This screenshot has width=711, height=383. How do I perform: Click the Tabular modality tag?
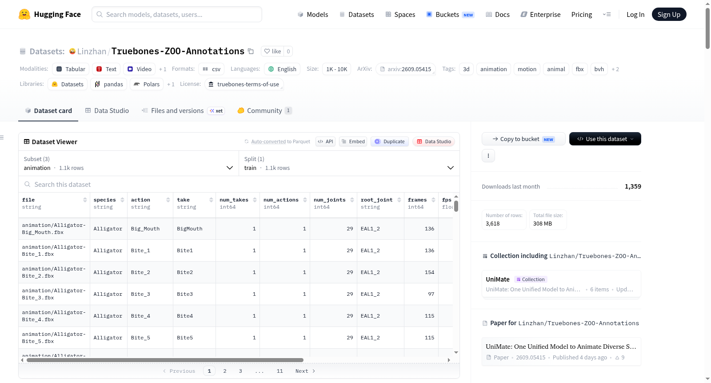(71, 69)
